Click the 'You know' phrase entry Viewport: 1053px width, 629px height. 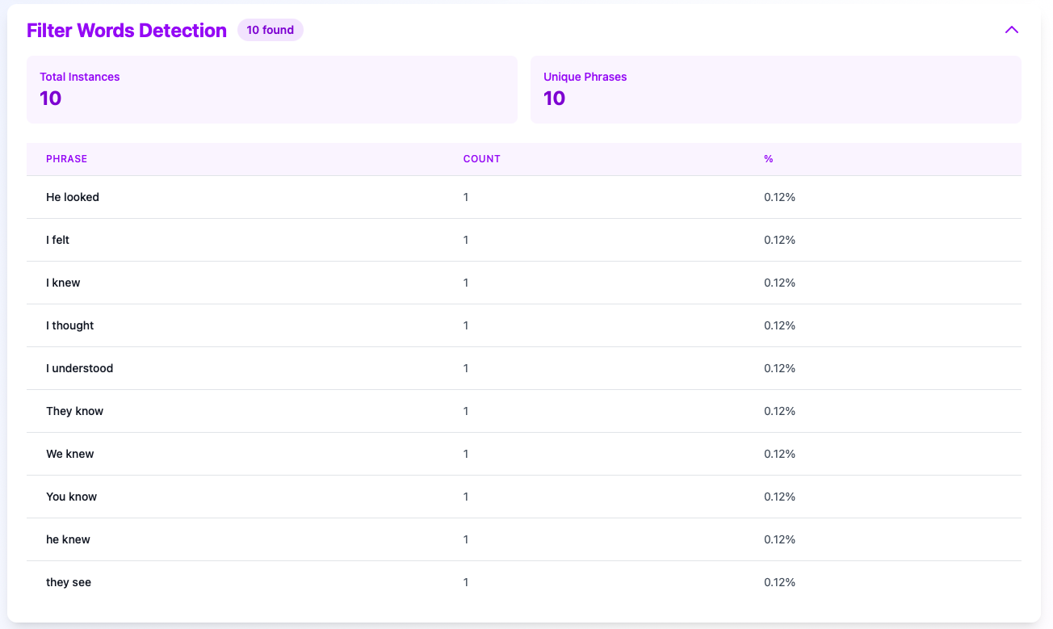click(x=72, y=497)
